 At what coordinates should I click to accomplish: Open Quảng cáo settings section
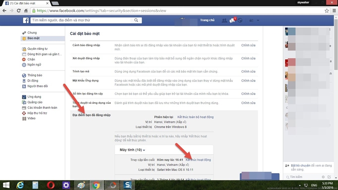pyautogui.click(x=35, y=102)
